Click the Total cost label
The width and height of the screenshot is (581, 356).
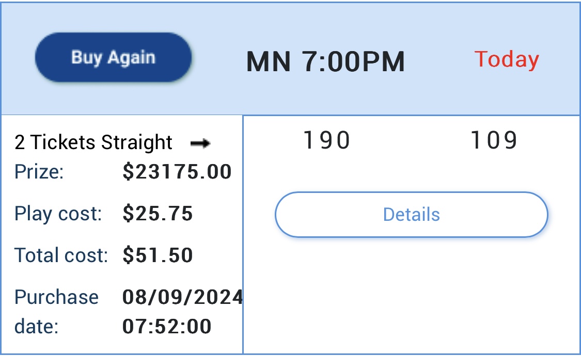tap(61, 255)
